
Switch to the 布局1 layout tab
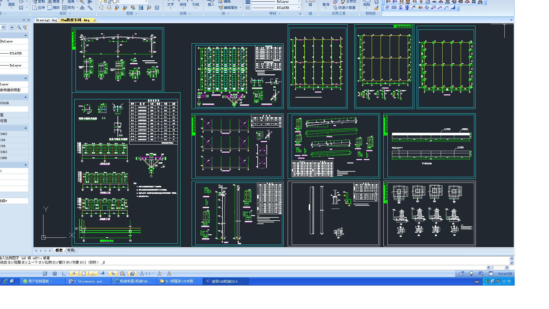[71, 251]
